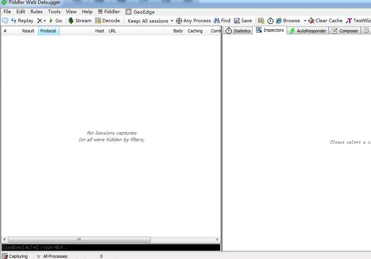371x259 pixels.
Task: Open the Rules menu
Action: (36, 12)
